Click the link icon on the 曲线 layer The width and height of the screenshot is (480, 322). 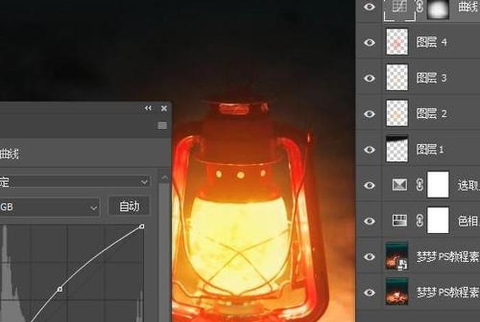click(x=420, y=7)
